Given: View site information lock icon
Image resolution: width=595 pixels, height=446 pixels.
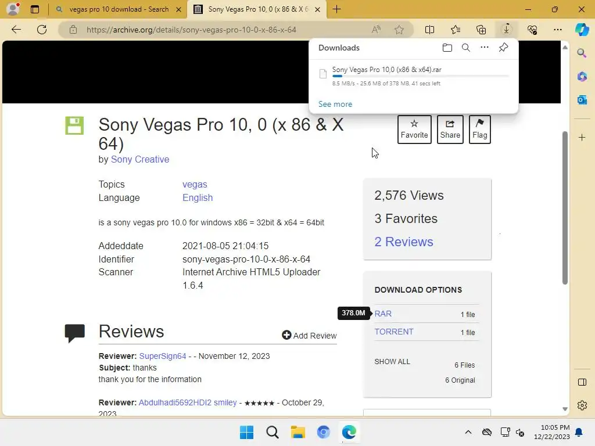Looking at the screenshot, I should point(73,30).
